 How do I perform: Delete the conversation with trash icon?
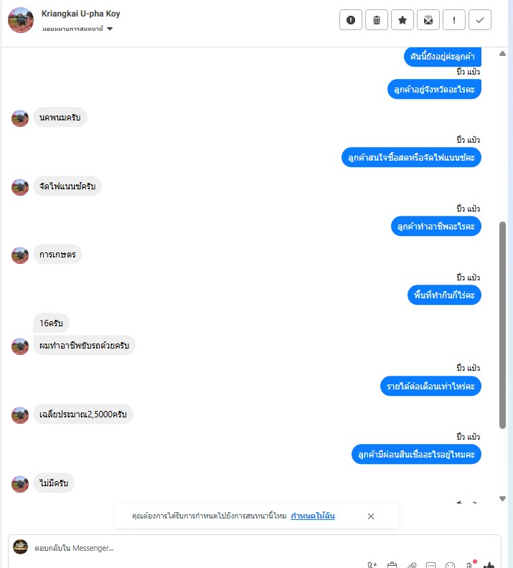click(377, 20)
